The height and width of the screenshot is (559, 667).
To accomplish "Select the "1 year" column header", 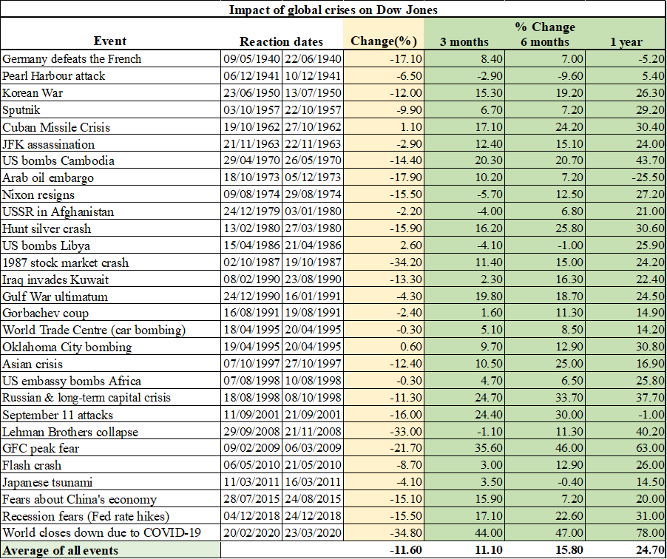I will point(626,41).
